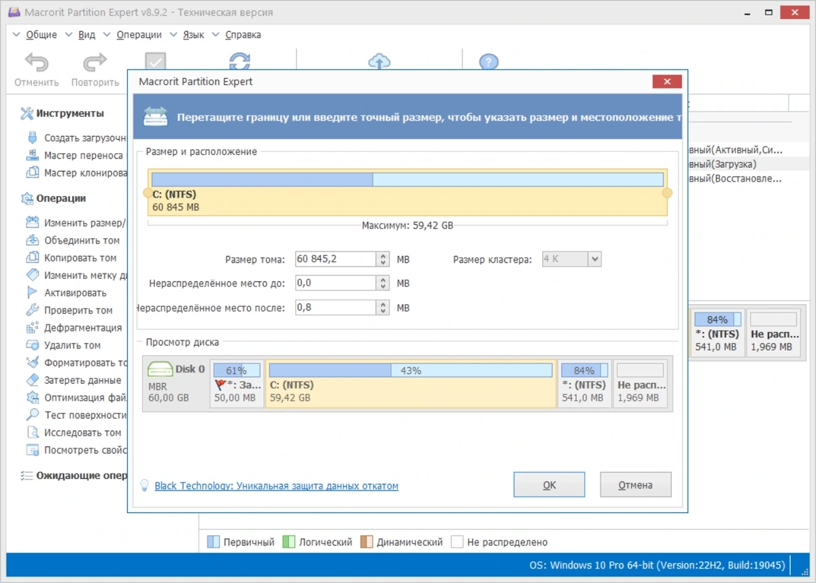Open the Язык menu
This screenshot has width=816, height=583.
[193, 35]
